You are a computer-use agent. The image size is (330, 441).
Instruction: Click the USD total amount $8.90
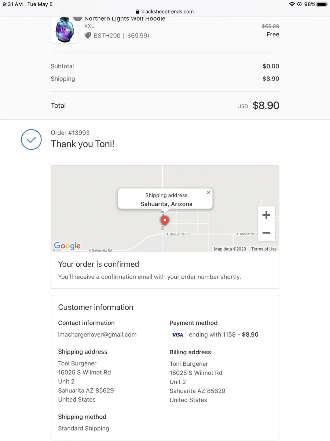(266, 105)
